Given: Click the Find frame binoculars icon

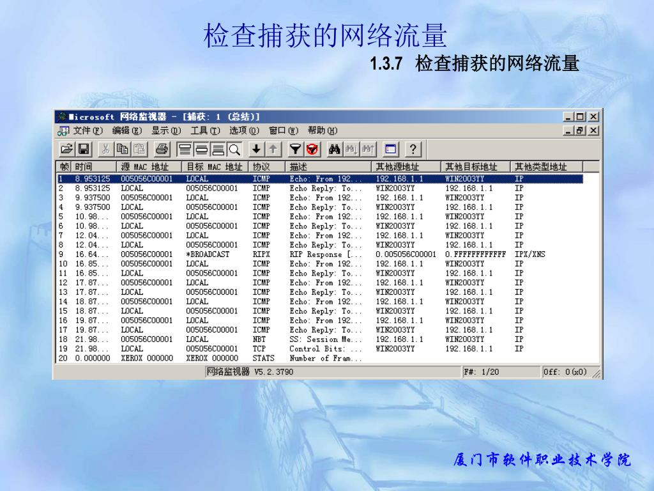Looking at the screenshot, I should tap(334, 149).
